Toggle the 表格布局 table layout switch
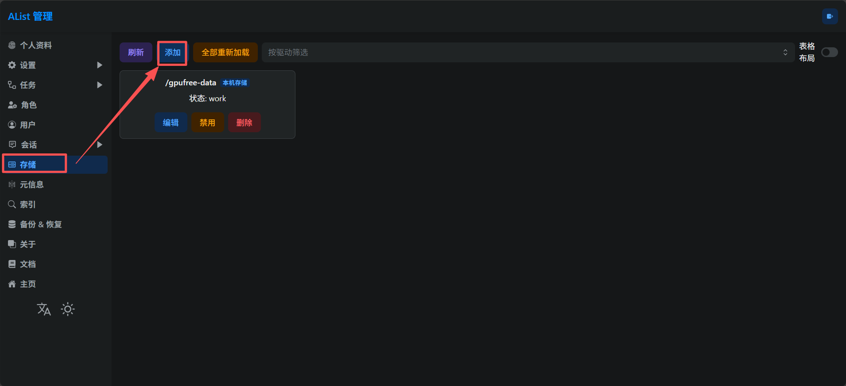The image size is (846, 386). (829, 52)
